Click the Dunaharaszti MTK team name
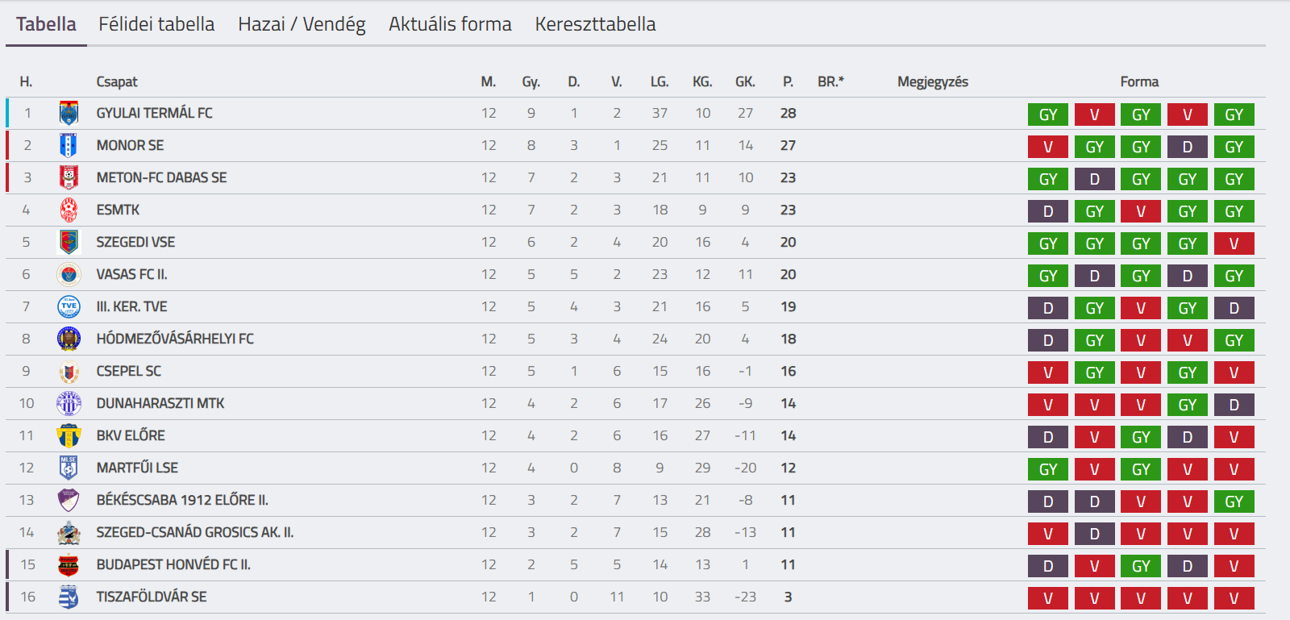Screen dimensions: 1290x620 point(160,403)
